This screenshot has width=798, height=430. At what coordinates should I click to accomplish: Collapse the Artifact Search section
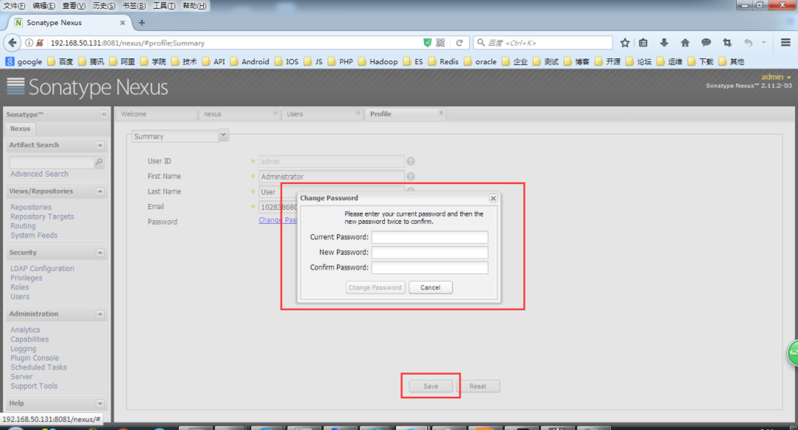100,145
